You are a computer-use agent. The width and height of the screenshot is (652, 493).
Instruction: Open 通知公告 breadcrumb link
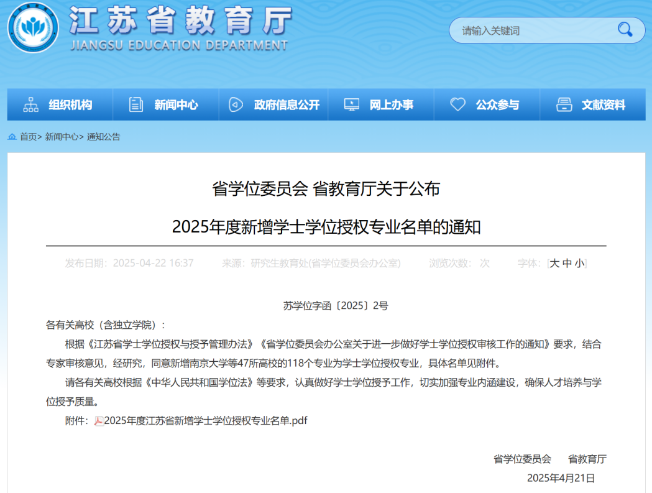tap(103, 137)
